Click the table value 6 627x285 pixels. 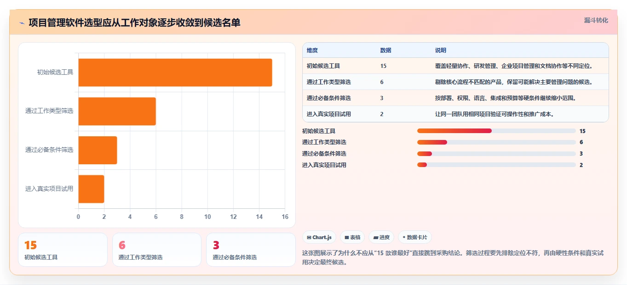382,82
